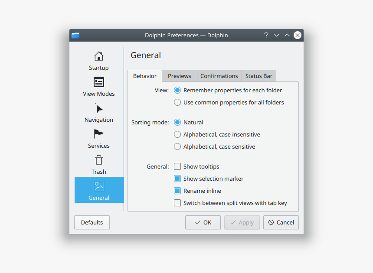Open the Startup settings page
373x273 pixels.
(98, 61)
